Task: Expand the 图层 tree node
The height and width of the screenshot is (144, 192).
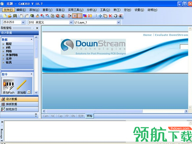Action: pyautogui.click(x=3, y=44)
